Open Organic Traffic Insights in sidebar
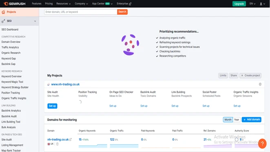This screenshot has height=152, width=270. tap(14, 98)
